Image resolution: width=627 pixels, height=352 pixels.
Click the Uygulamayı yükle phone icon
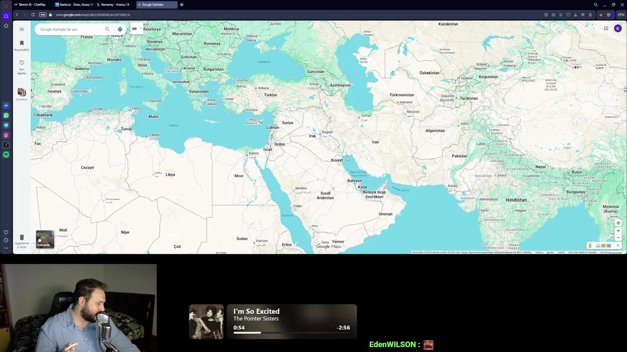[22, 238]
